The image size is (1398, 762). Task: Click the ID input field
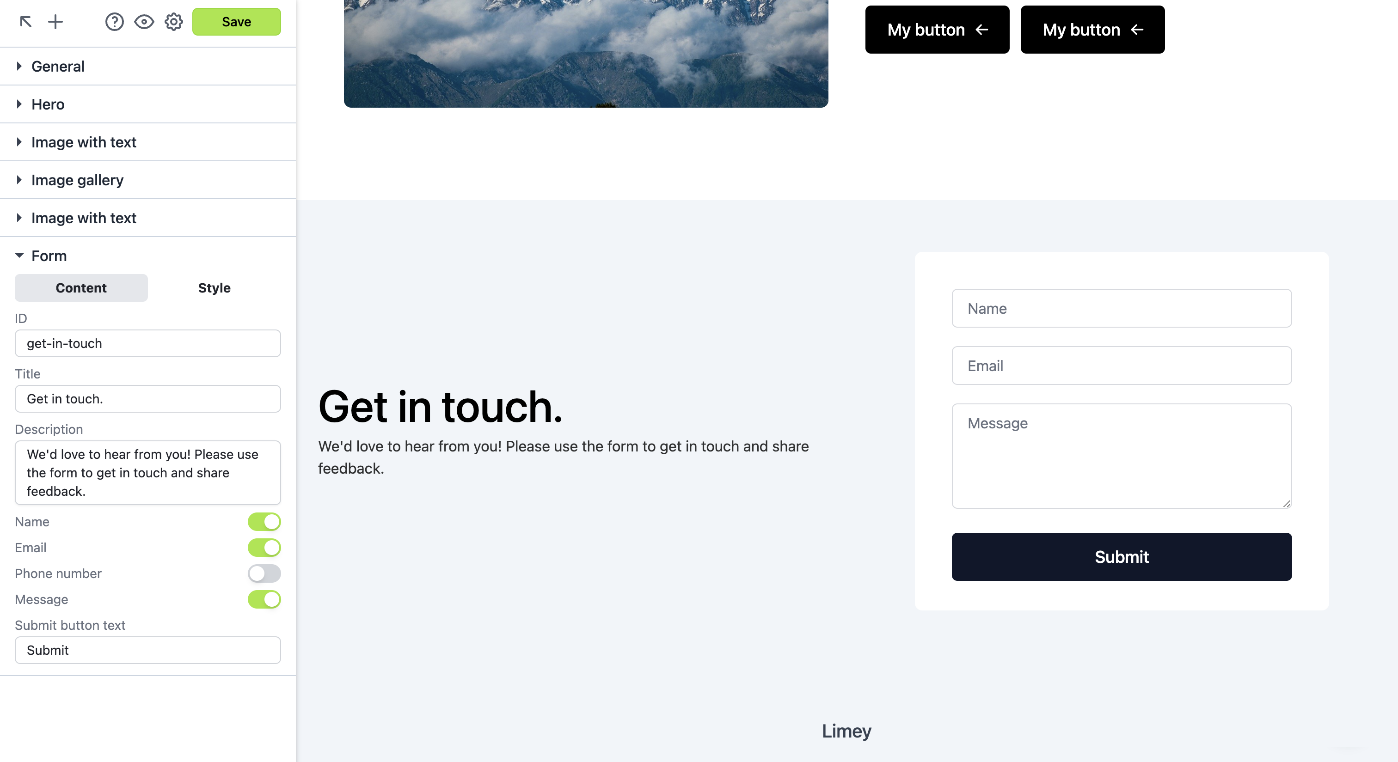(x=147, y=342)
